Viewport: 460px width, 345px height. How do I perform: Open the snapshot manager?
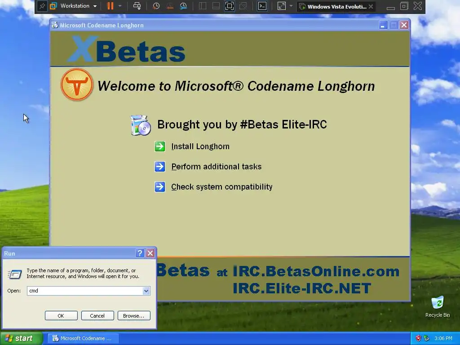(183, 6)
